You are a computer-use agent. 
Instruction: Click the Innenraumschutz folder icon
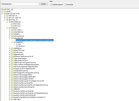pos(12,36)
